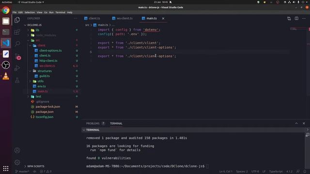Click the terminal side split icon

[x=308, y=135]
